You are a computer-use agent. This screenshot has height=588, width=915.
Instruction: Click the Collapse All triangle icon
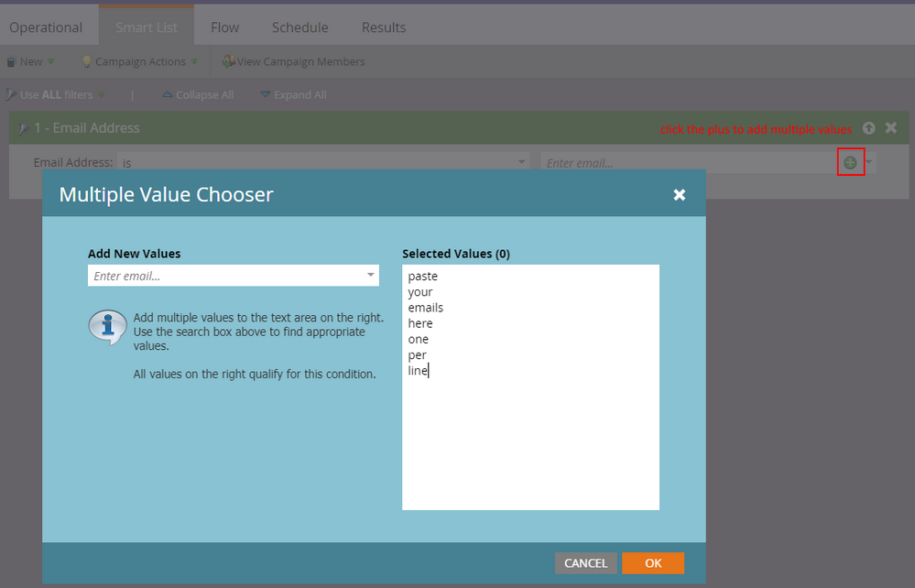167,94
